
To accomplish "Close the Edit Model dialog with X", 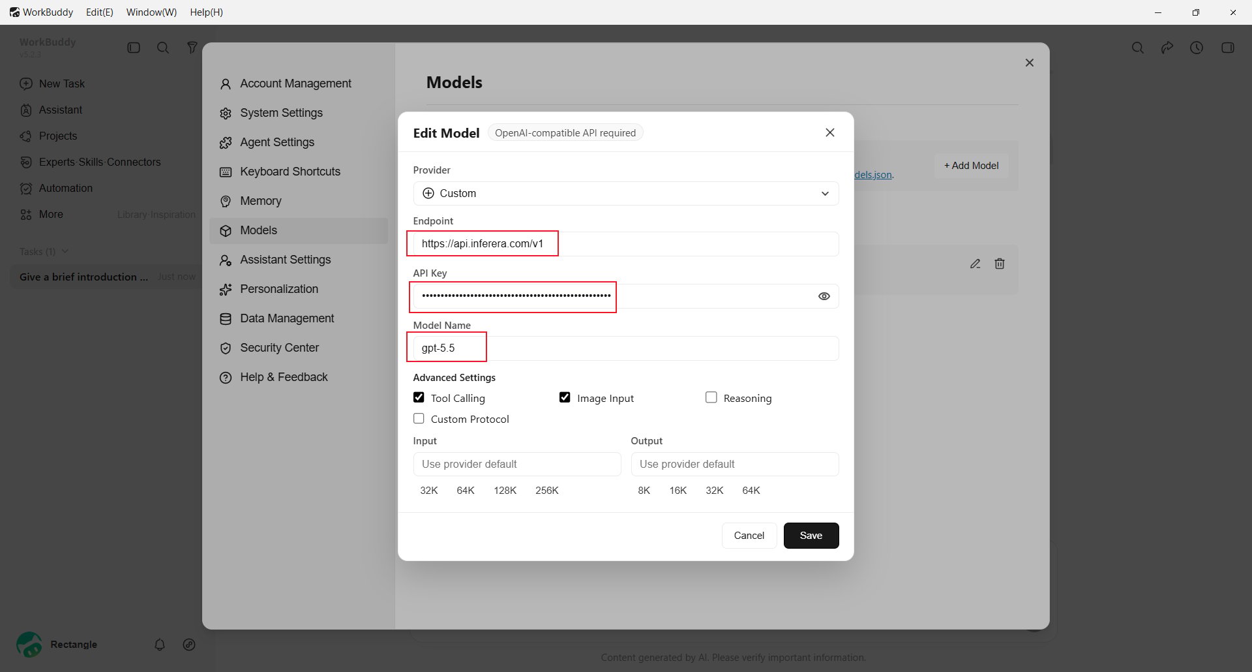I will pos(830,132).
